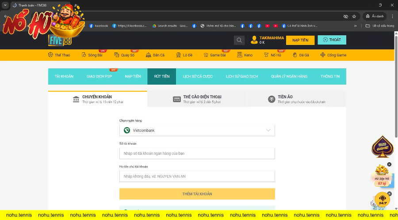Open the Thể Thao sports category
The height and width of the screenshot is (220, 398).
pyautogui.click(x=59, y=55)
